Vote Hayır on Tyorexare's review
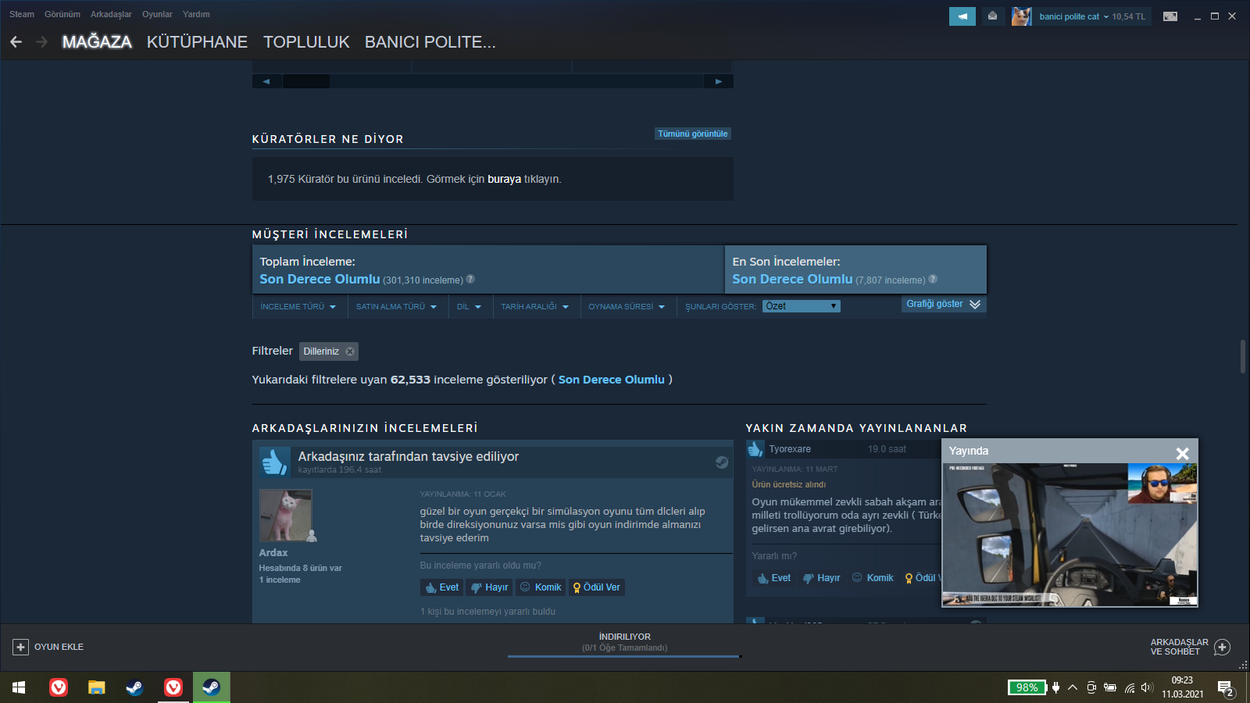This screenshot has height=703, width=1250. [821, 578]
